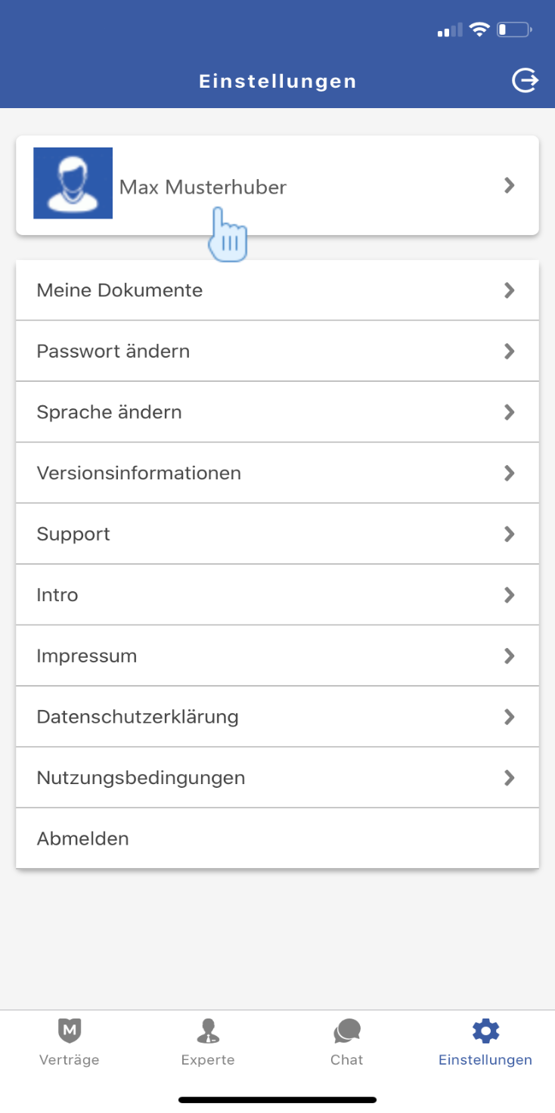This screenshot has height=1113, width=555.
Task: Open the Impressum link
Action: [87, 656]
